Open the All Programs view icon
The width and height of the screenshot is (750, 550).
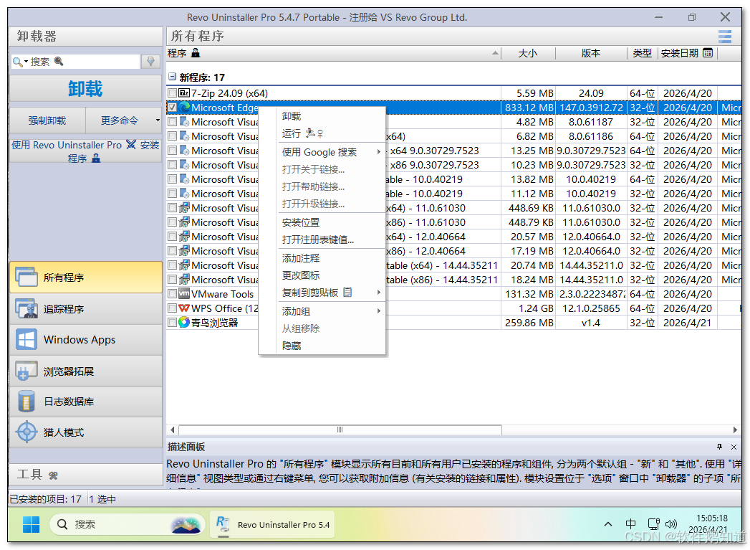(x=27, y=278)
